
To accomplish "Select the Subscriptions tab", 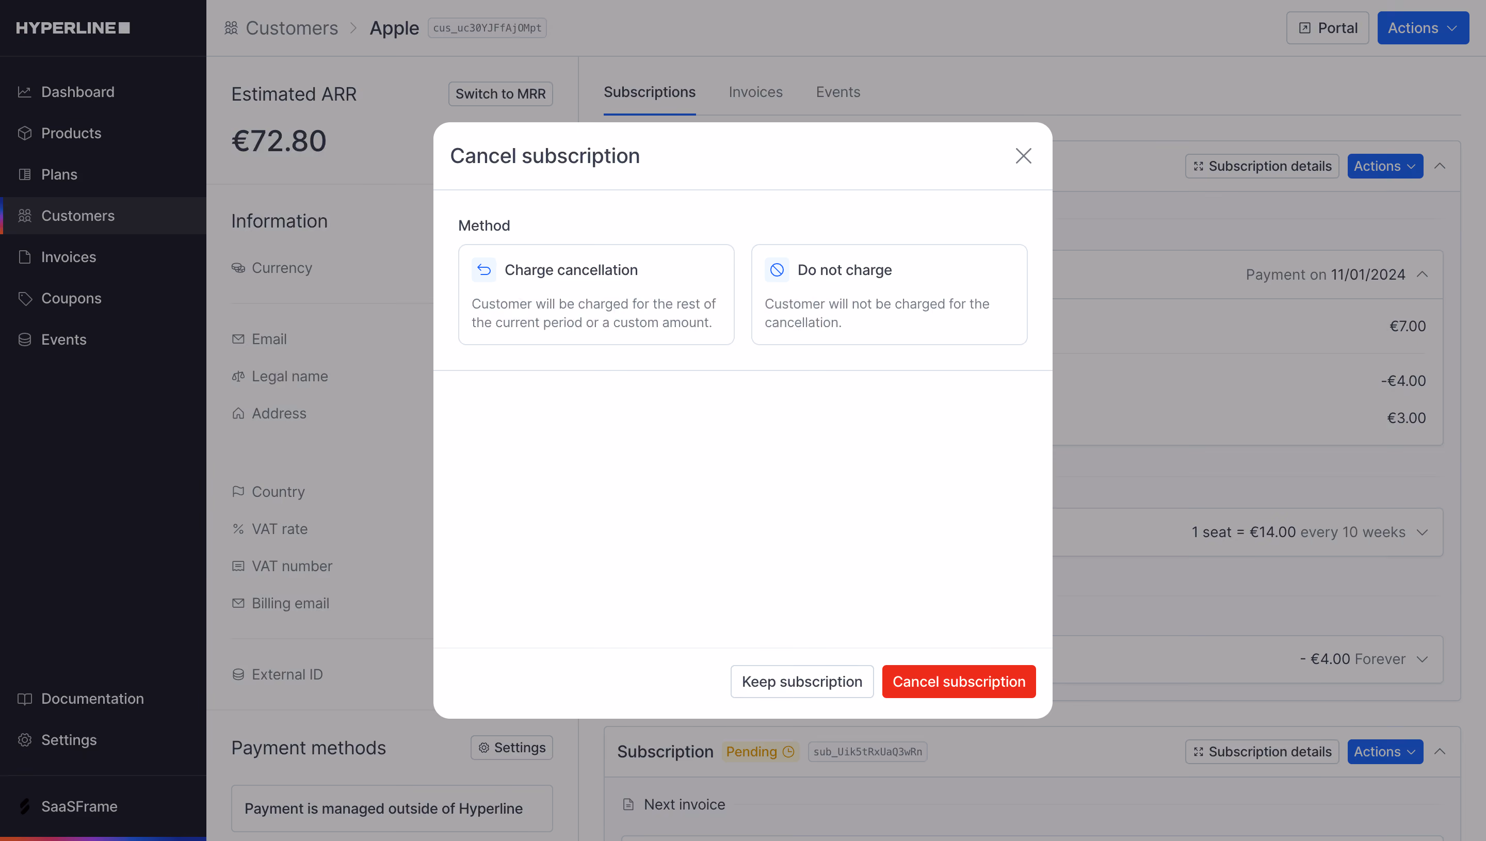I will coord(649,92).
